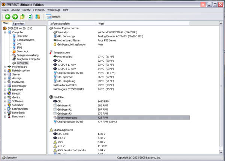225x161 pixels.
Task: Switch to the Menü tab
Action: tap(6, 23)
